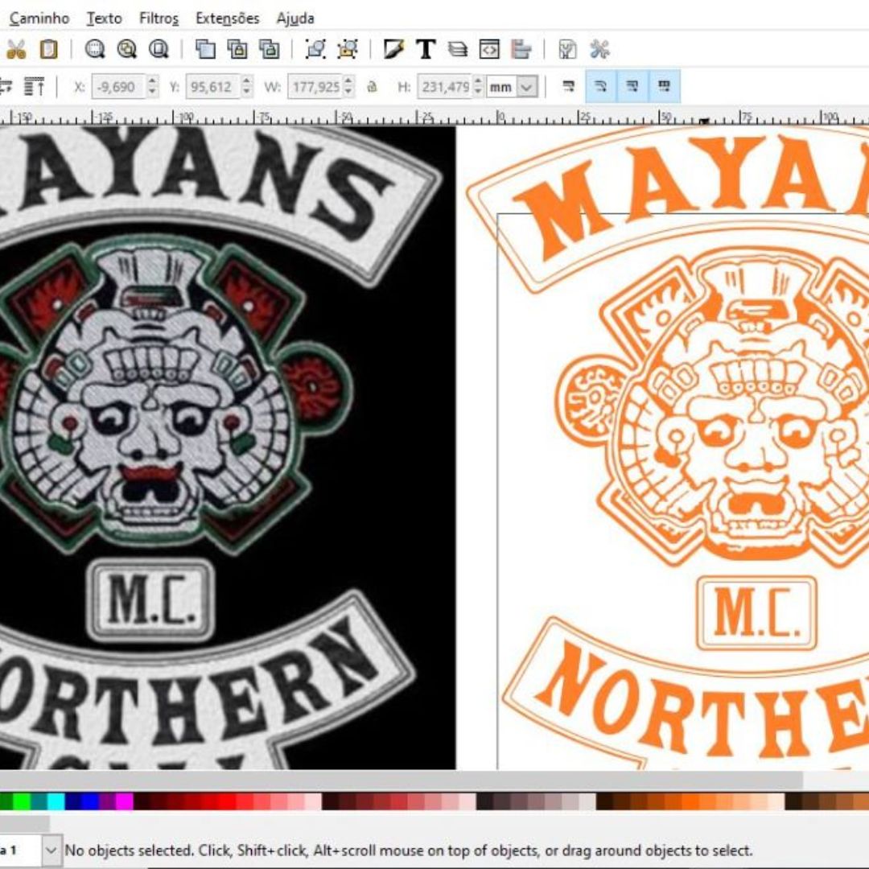Group the selected objects
The width and height of the screenshot is (869, 869).
pyautogui.click(x=316, y=50)
